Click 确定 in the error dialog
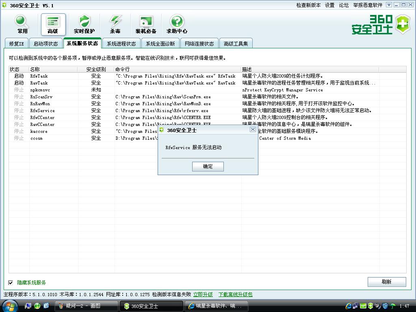The image size is (416, 312). coord(208,166)
